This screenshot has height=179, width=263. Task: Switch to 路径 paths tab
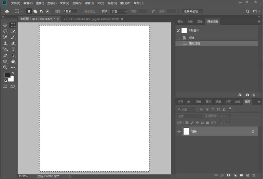(208, 102)
